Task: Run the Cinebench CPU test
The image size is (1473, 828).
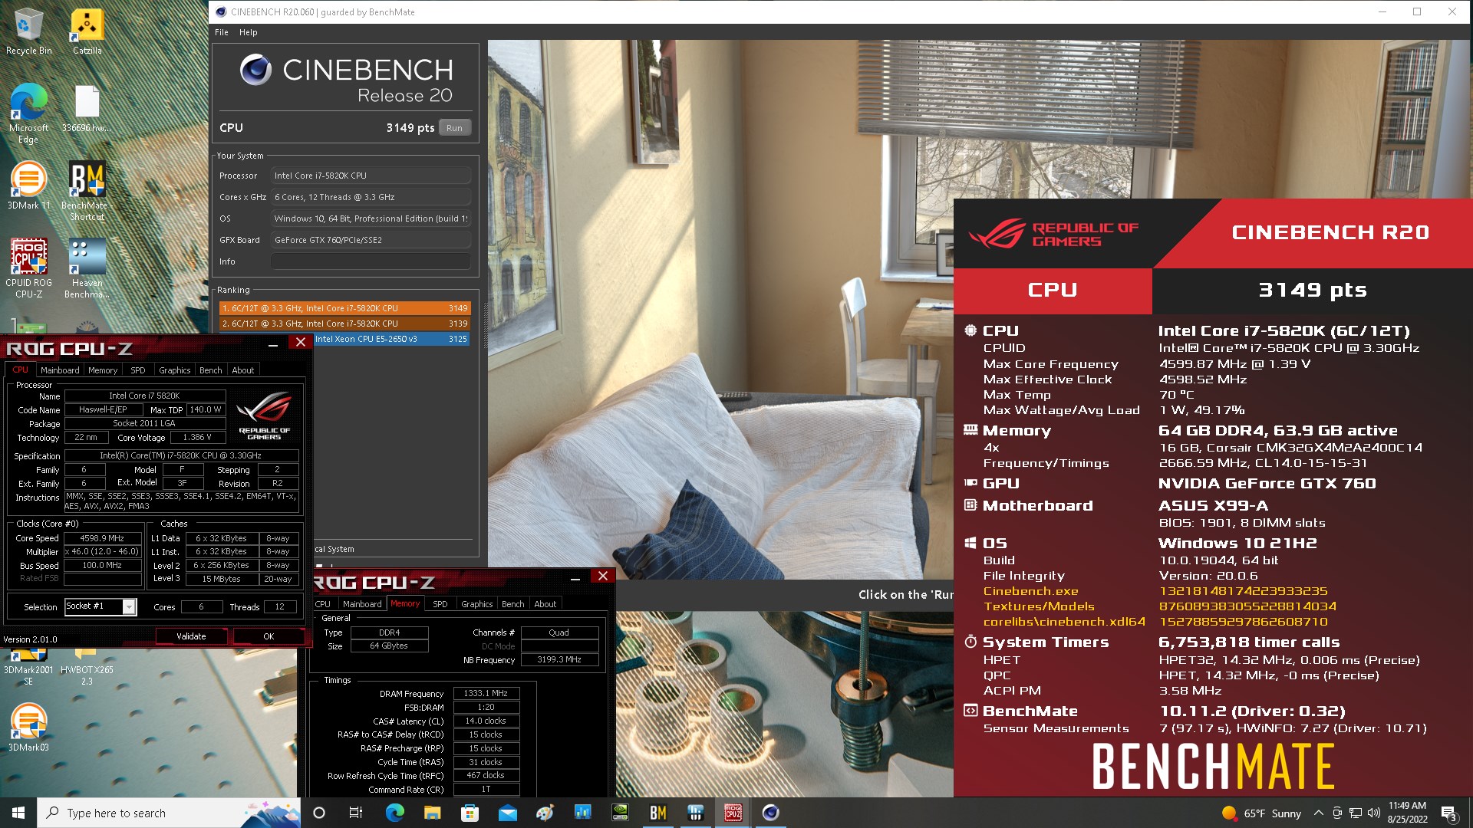Action: point(454,128)
